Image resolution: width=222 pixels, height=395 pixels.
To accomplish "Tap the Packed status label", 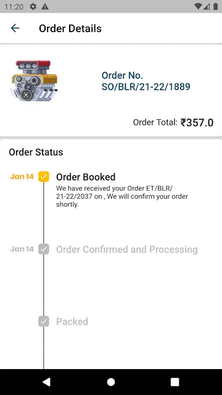I will (x=72, y=322).
